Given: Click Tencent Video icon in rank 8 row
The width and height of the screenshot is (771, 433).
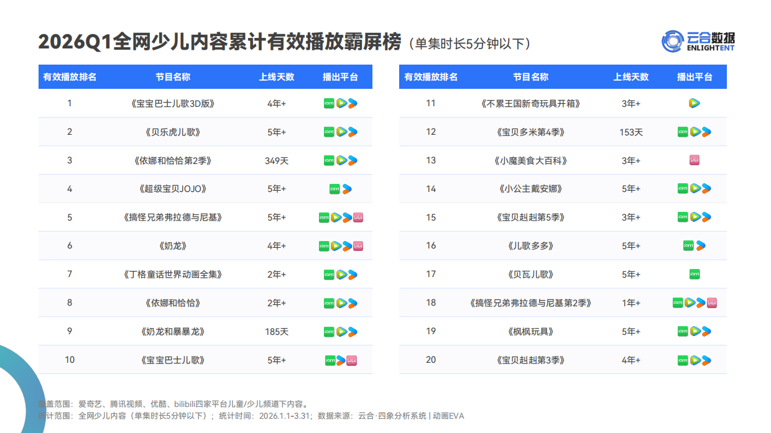Looking at the screenshot, I should (341, 303).
